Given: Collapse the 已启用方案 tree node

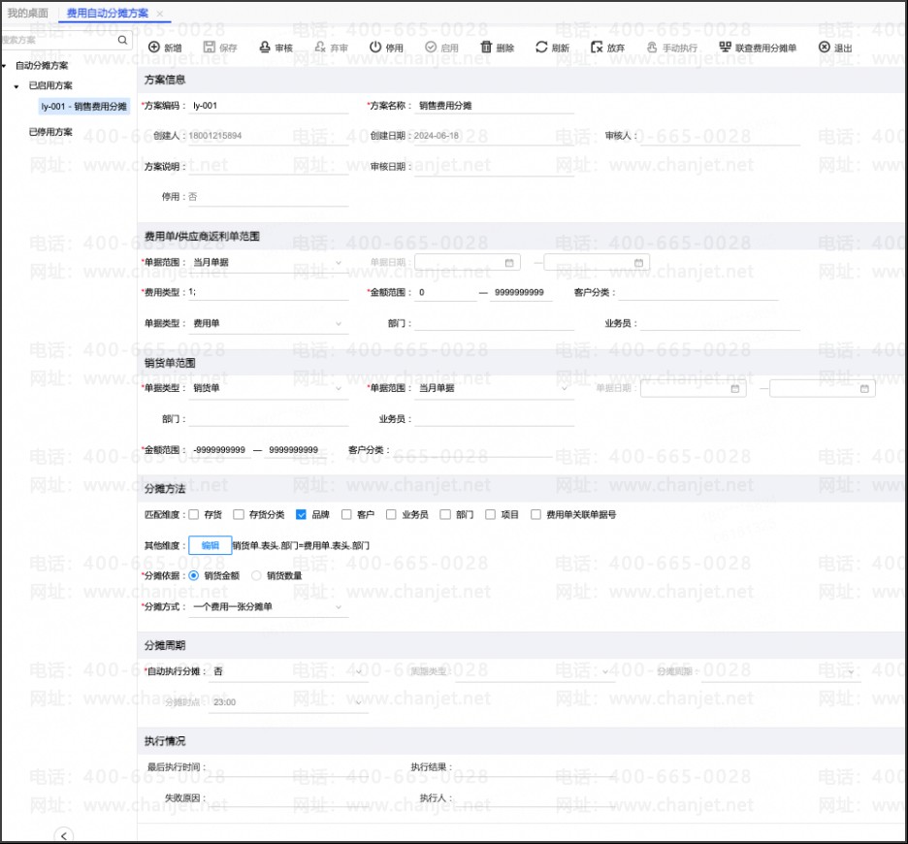Looking at the screenshot, I should 16,86.
